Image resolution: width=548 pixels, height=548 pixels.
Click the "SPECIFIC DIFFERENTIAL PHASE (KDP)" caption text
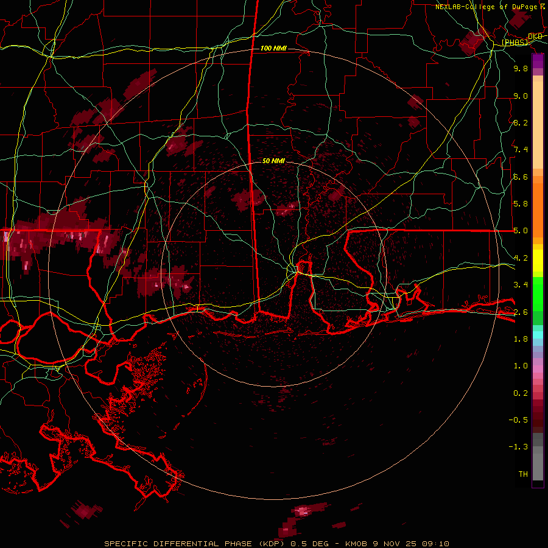pos(195,544)
